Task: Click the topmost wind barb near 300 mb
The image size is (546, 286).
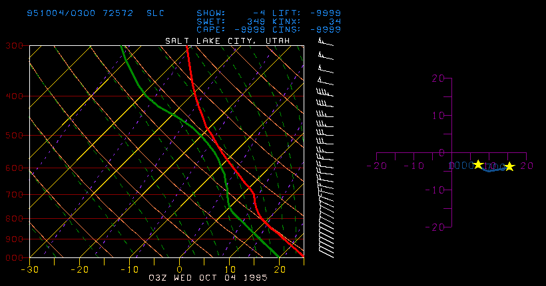Action: coord(322,42)
